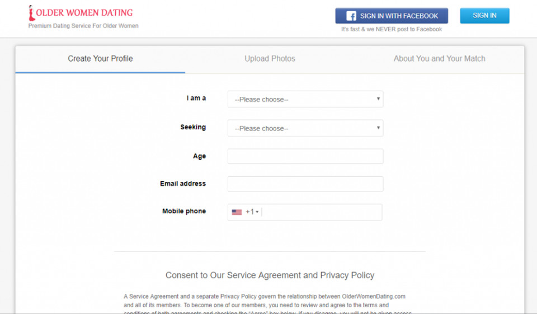Click the 'I am a' field label
Image resolution: width=537 pixels, height=314 pixels.
[196, 98]
